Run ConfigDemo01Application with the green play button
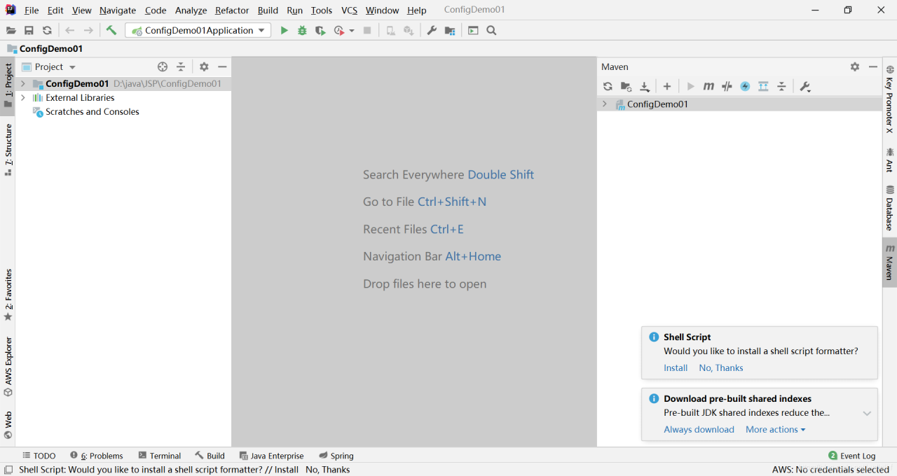 284,31
